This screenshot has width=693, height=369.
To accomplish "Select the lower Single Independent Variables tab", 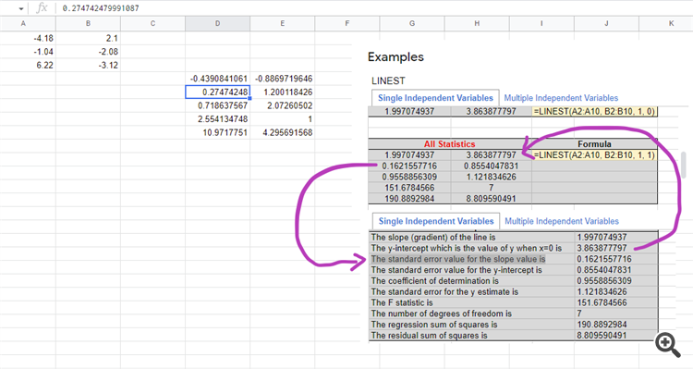I will point(436,221).
